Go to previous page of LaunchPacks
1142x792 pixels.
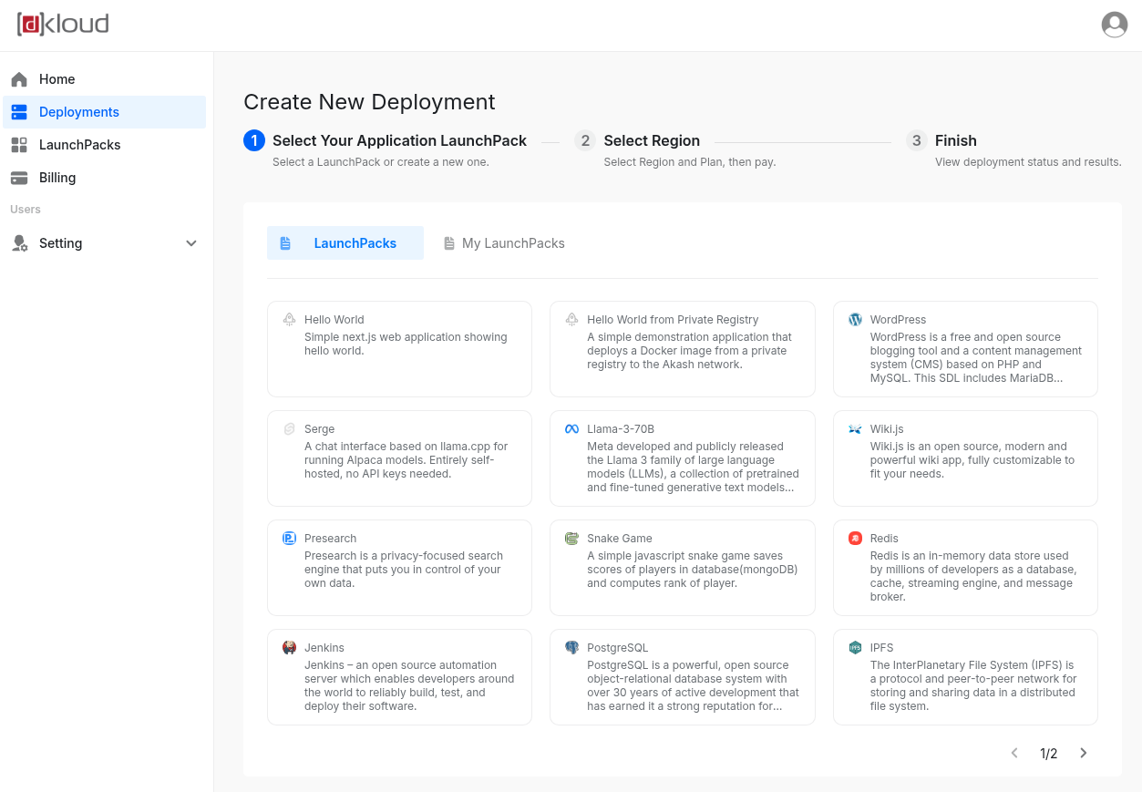(1014, 753)
